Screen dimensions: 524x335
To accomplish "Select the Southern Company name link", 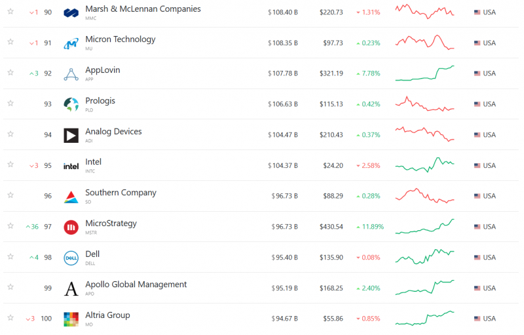I will click(121, 193).
